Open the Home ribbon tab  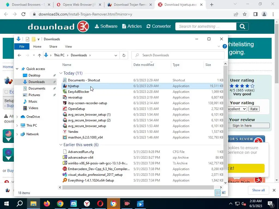pyautogui.click(x=37, y=47)
